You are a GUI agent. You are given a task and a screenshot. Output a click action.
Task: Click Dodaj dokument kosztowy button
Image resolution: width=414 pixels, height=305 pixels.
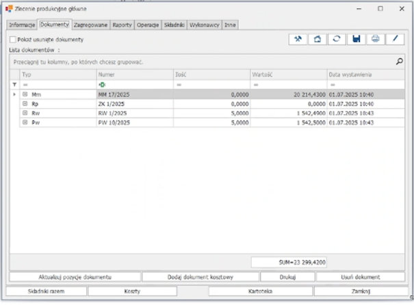(200, 277)
